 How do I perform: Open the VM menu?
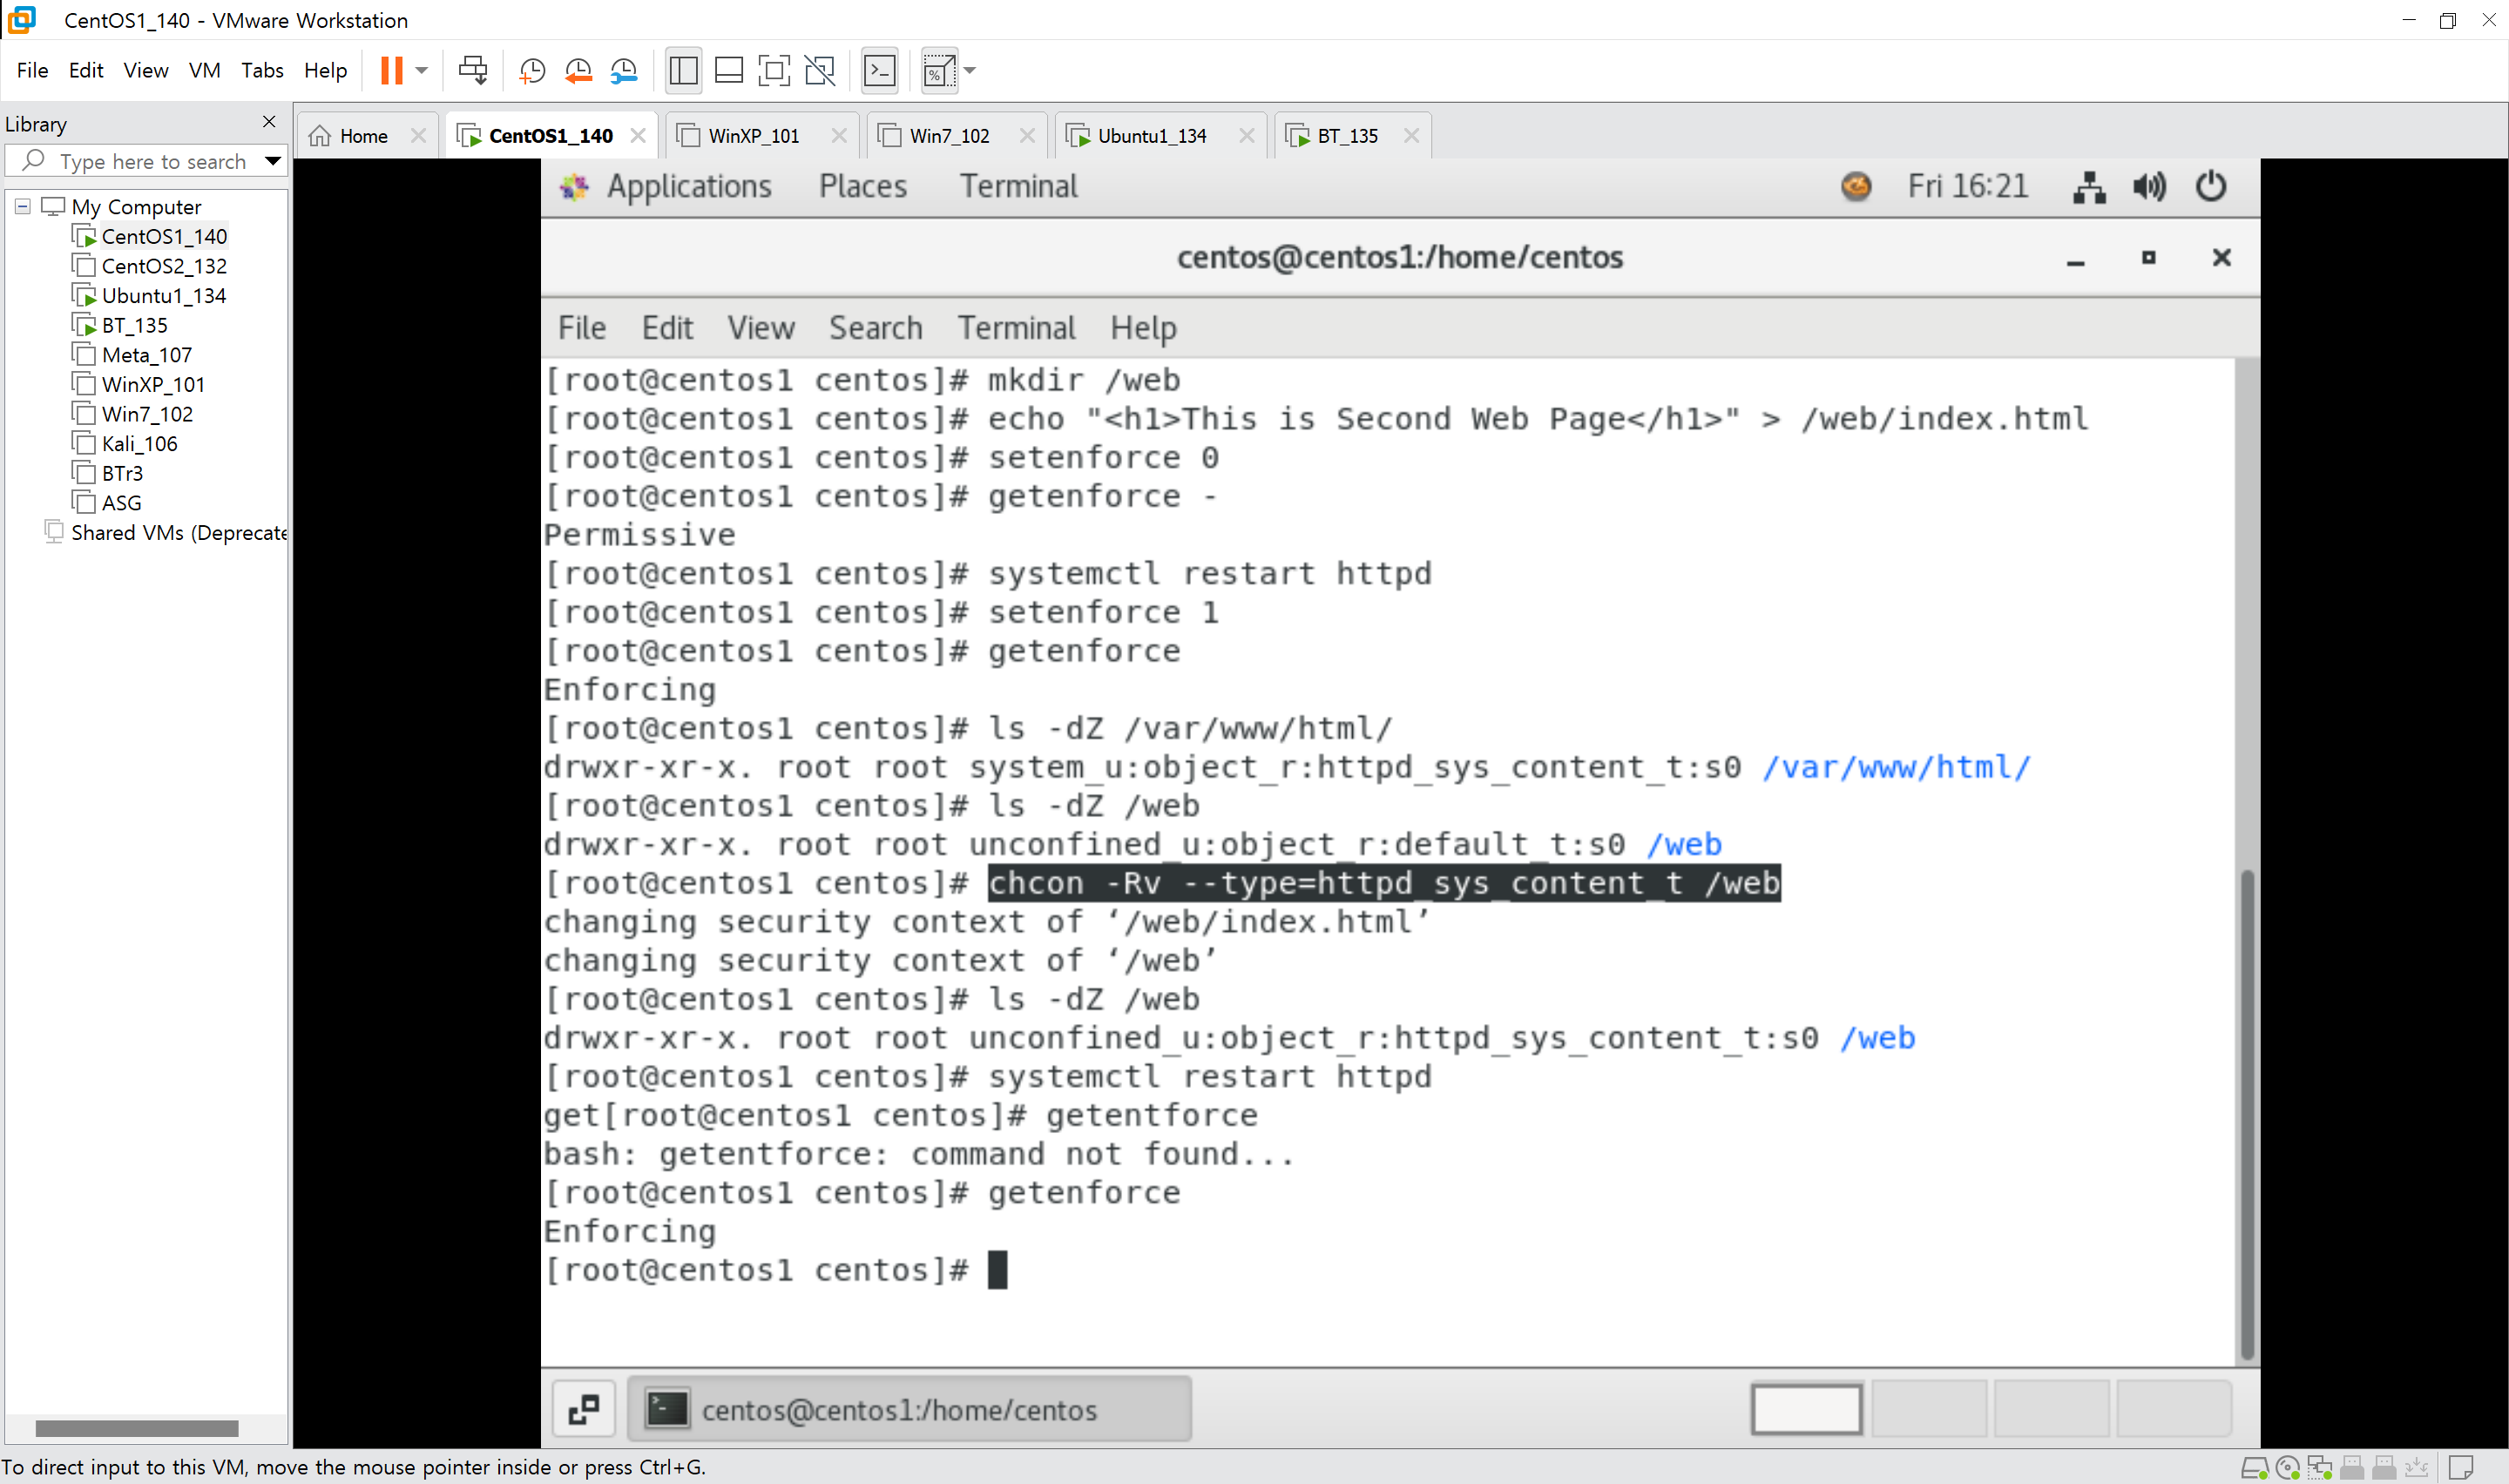point(204,70)
